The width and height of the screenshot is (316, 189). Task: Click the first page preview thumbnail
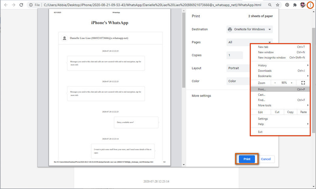click(110, 88)
